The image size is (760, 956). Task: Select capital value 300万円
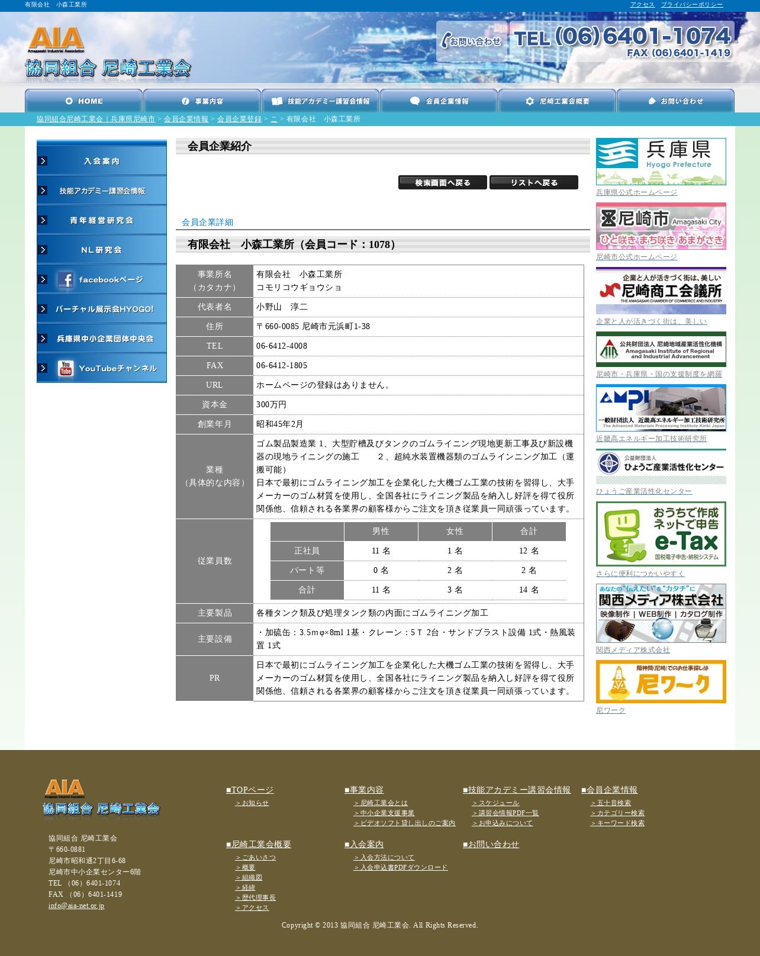pyautogui.click(x=271, y=405)
